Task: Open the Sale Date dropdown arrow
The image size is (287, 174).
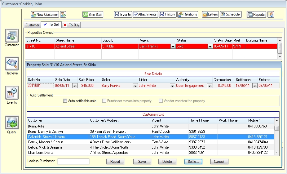Action: click(x=74, y=86)
